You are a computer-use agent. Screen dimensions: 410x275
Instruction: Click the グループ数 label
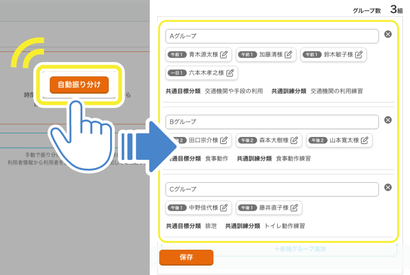[x=367, y=11]
